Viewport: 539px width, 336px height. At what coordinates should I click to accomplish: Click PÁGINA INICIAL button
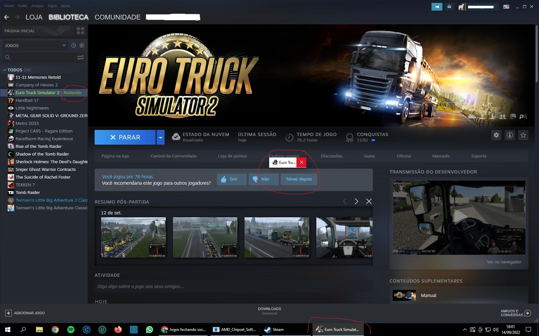pos(38,31)
